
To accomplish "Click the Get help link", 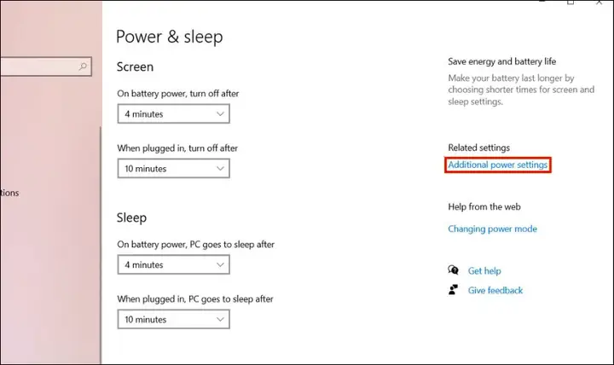I will [484, 270].
